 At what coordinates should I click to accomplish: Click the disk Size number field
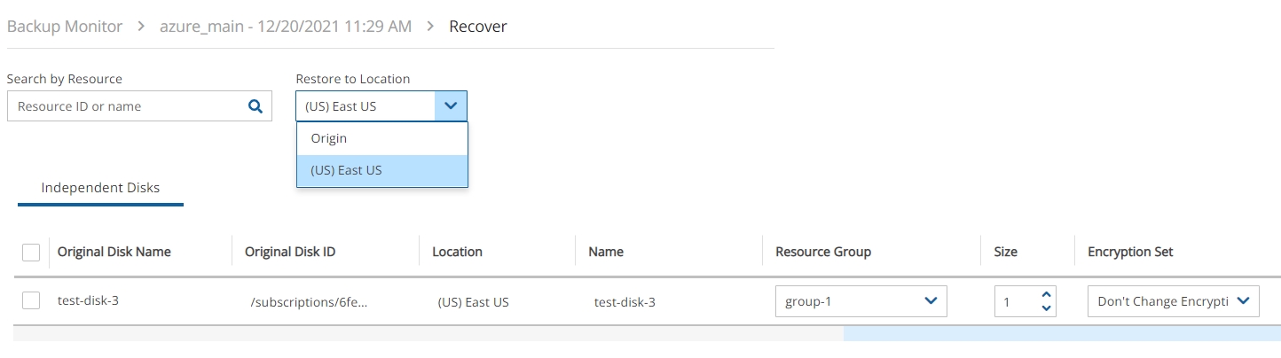(1014, 302)
